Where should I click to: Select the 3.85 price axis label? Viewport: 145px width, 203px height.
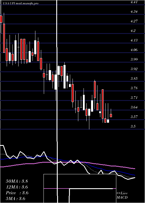[x=134, y=78]
